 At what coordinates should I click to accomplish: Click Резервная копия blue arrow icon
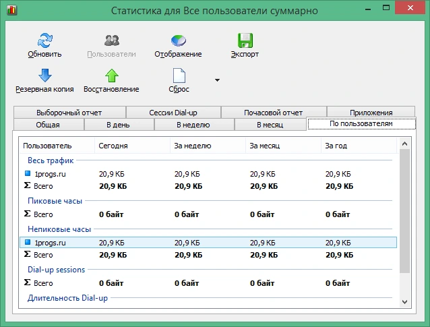click(44, 76)
